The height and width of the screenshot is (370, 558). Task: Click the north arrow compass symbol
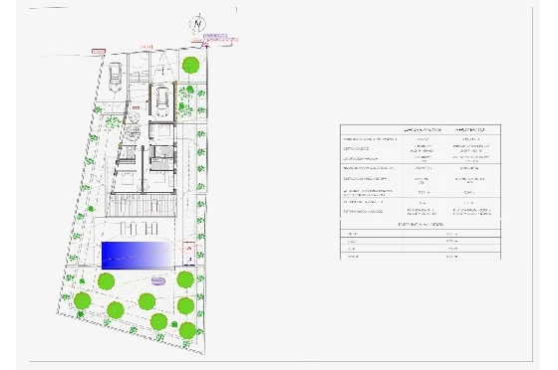click(198, 24)
